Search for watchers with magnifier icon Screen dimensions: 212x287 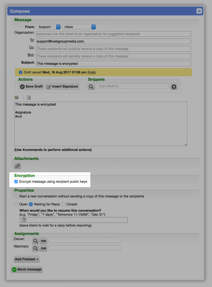pos(36,248)
